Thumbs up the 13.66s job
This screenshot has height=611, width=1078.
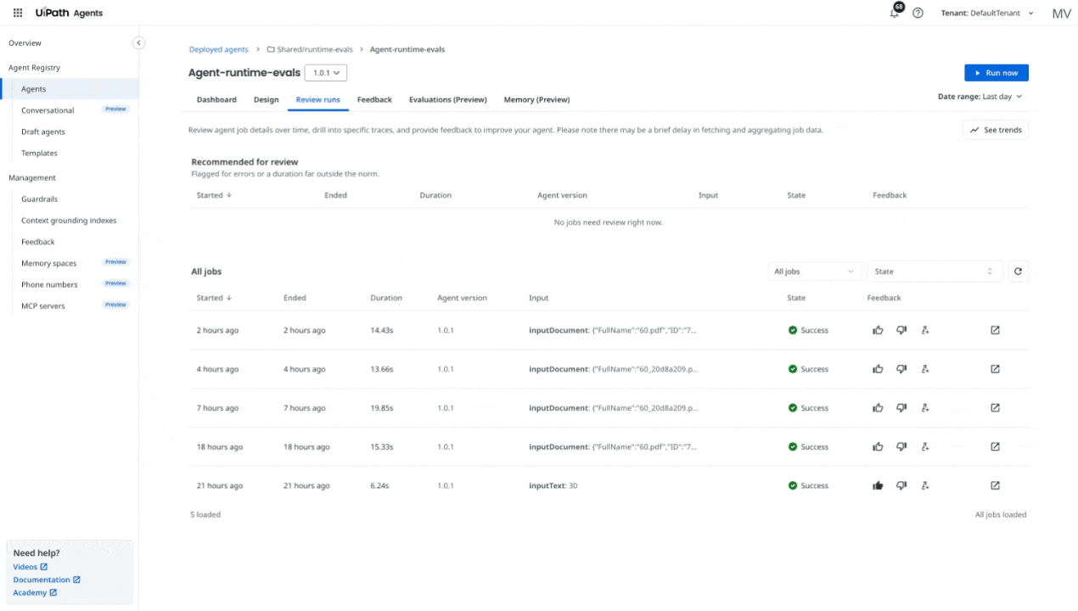click(x=878, y=369)
